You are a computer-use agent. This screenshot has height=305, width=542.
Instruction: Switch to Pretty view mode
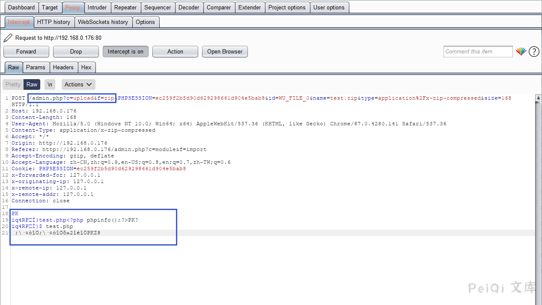click(13, 85)
